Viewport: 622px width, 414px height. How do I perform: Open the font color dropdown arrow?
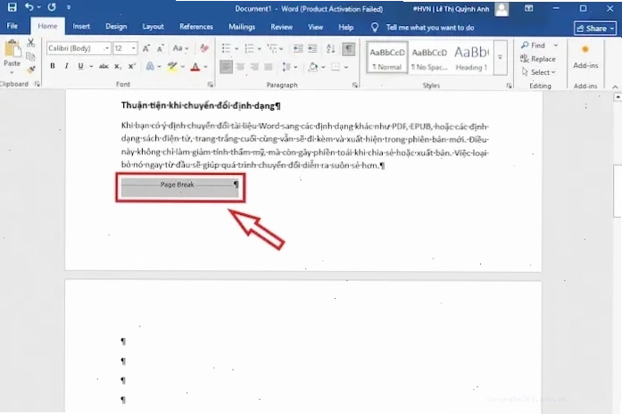coord(205,67)
